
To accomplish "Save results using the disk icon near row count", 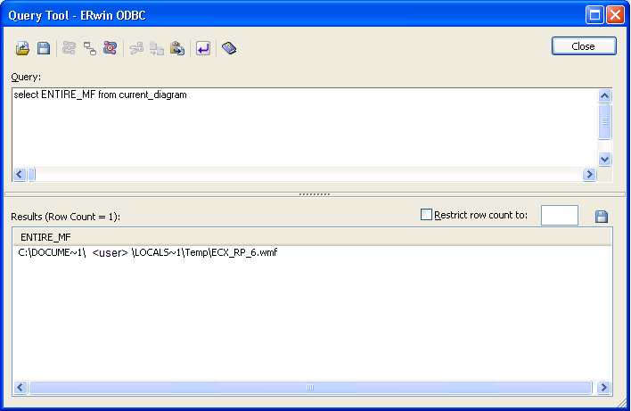I will click(602, 216).
